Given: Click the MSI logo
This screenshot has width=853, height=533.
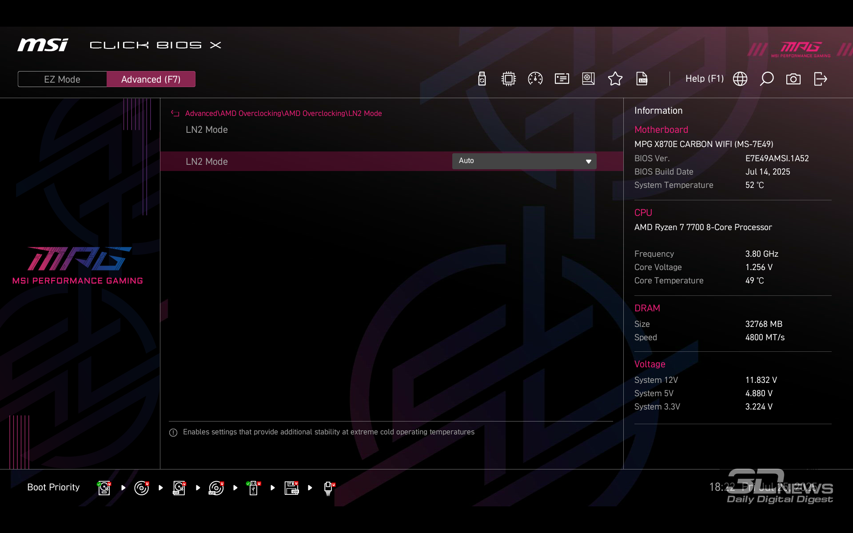Looking at the screenshot, I should [43, 45].
